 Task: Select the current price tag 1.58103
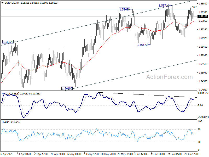point(203,16)
